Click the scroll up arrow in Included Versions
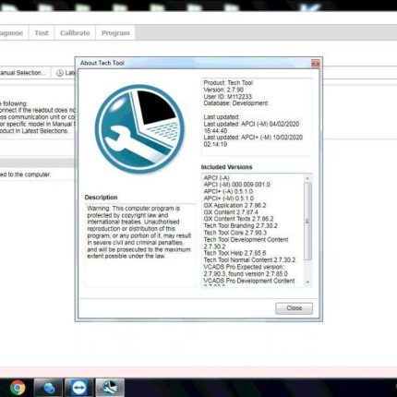The height and width of the screenshot is (397, 397). (307, 178)
